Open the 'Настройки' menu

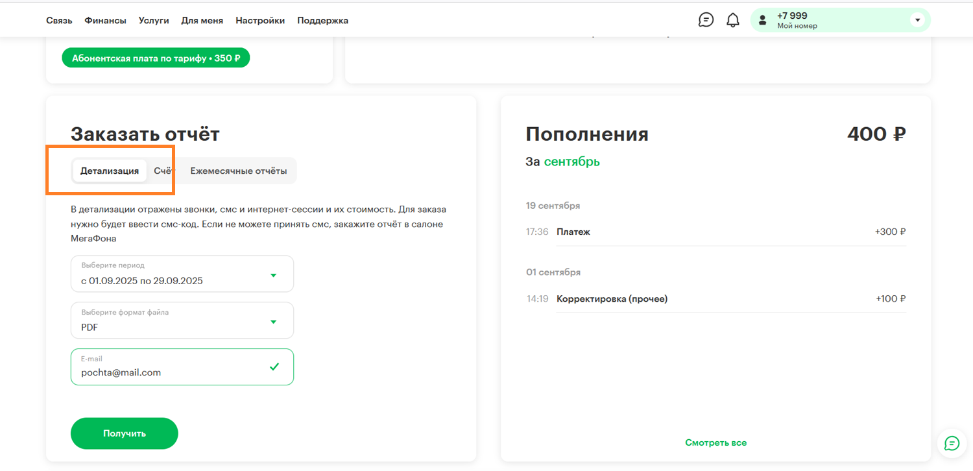pyautogui.click(x=260, y=20)
